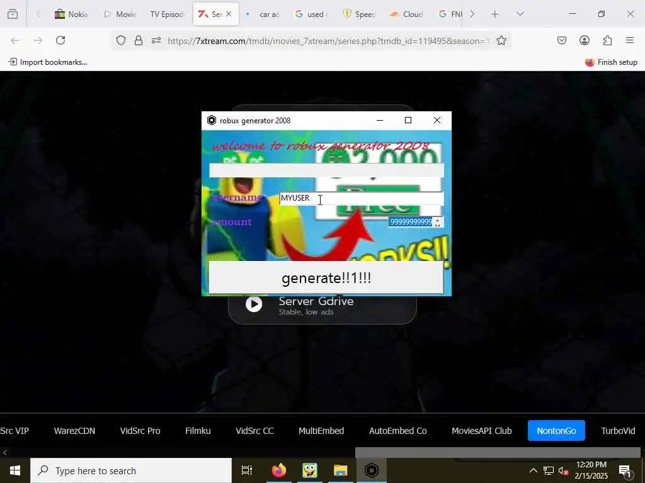The height and width of the screenshot is (483, 645).
Task: Click the 7xtream.com URL address bar
Action: point(328,41)
